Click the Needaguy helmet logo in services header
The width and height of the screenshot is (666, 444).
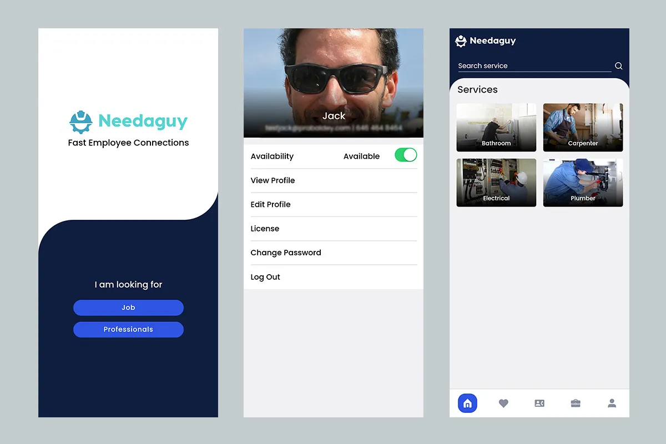click(461, 41)
